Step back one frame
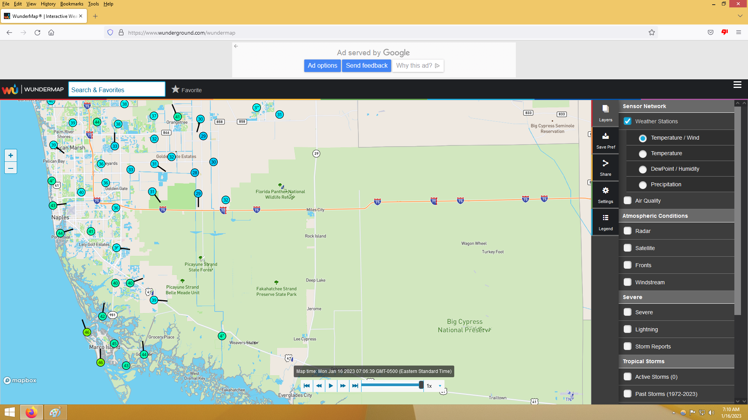Image resolution: width=748 pixels, height=420 pixels. point(319,386)
